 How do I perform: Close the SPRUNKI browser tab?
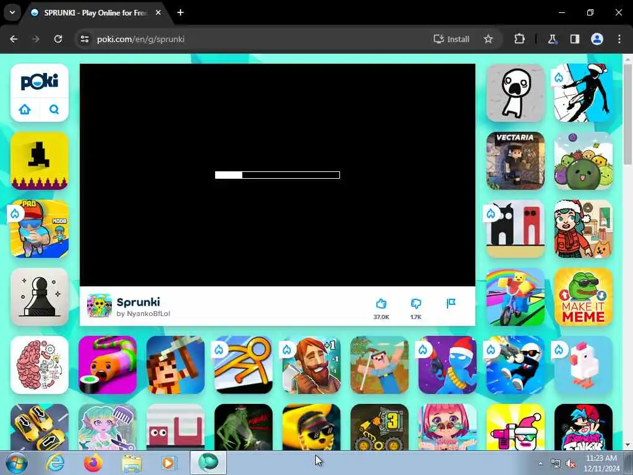tap(158, 12)
